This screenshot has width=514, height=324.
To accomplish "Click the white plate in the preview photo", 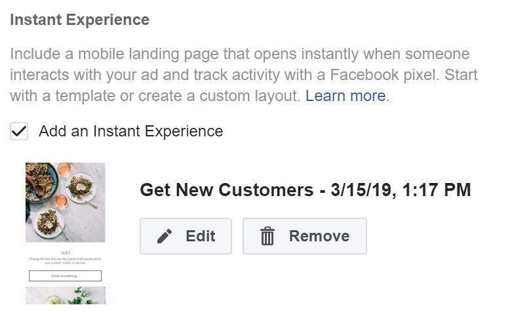I will click(81, 187).
